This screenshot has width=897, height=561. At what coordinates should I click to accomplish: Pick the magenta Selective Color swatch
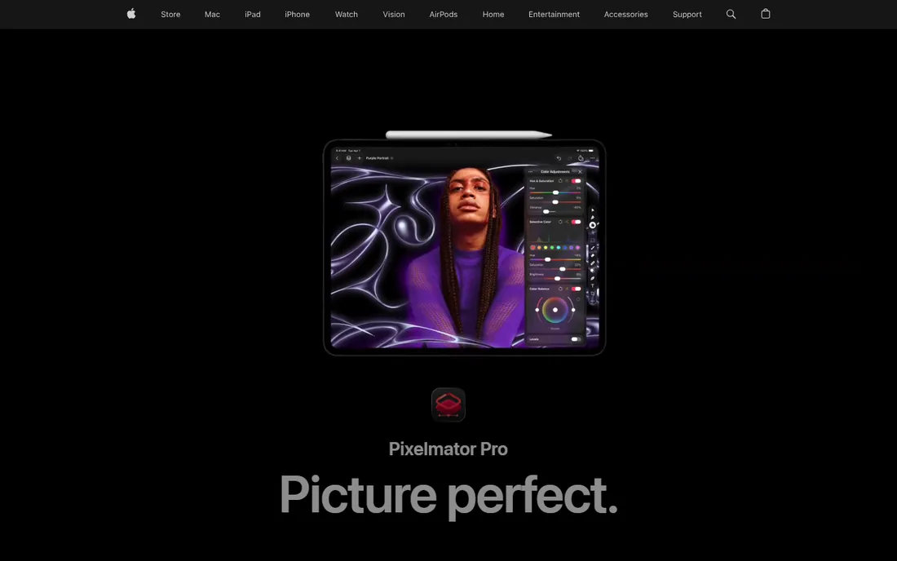click(x=578, y=248)
